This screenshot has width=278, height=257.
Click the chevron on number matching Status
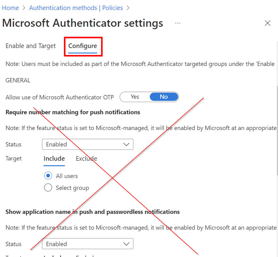126,144
